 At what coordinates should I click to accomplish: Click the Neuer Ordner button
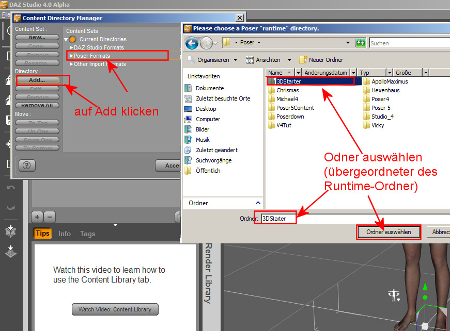[321, 60]
